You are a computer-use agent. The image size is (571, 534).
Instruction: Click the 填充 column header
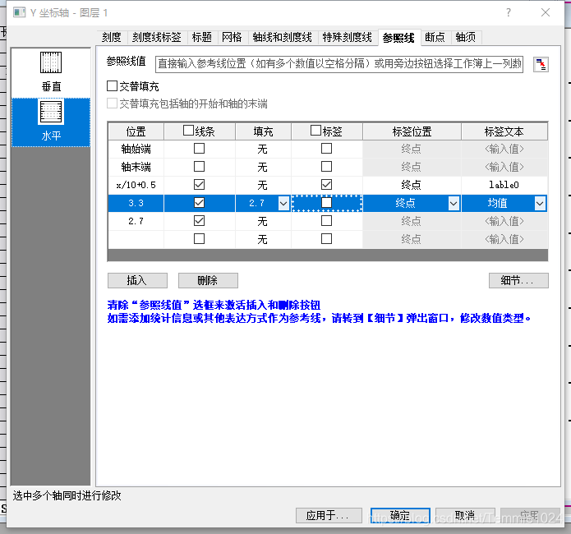tap(263, 131)
